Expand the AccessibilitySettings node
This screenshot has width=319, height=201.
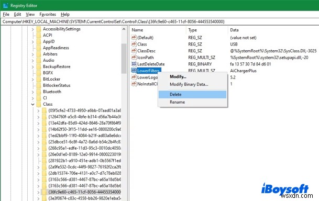(33, 29)
